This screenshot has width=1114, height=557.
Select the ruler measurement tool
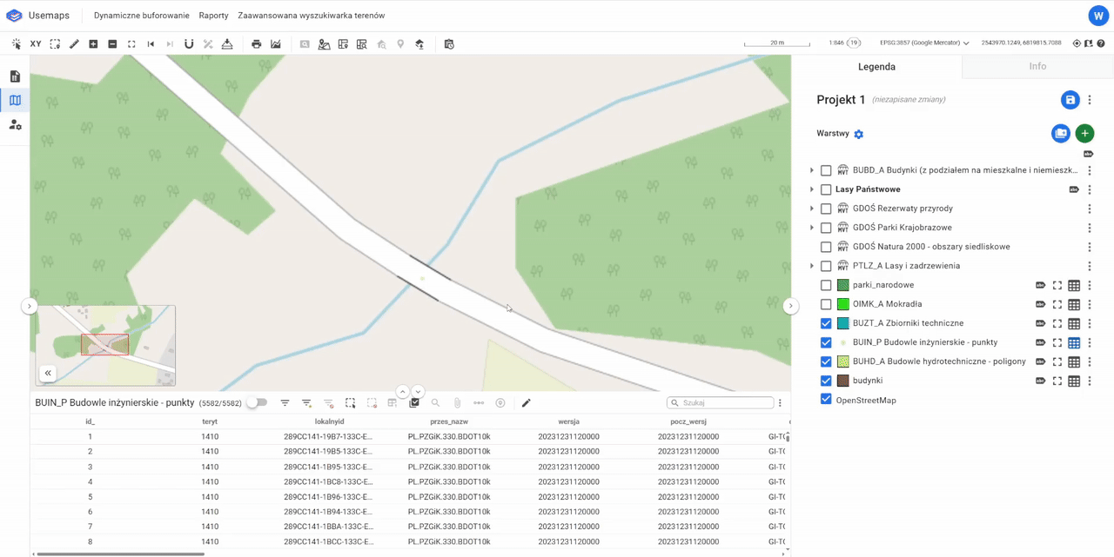click(x=74, y=43)
